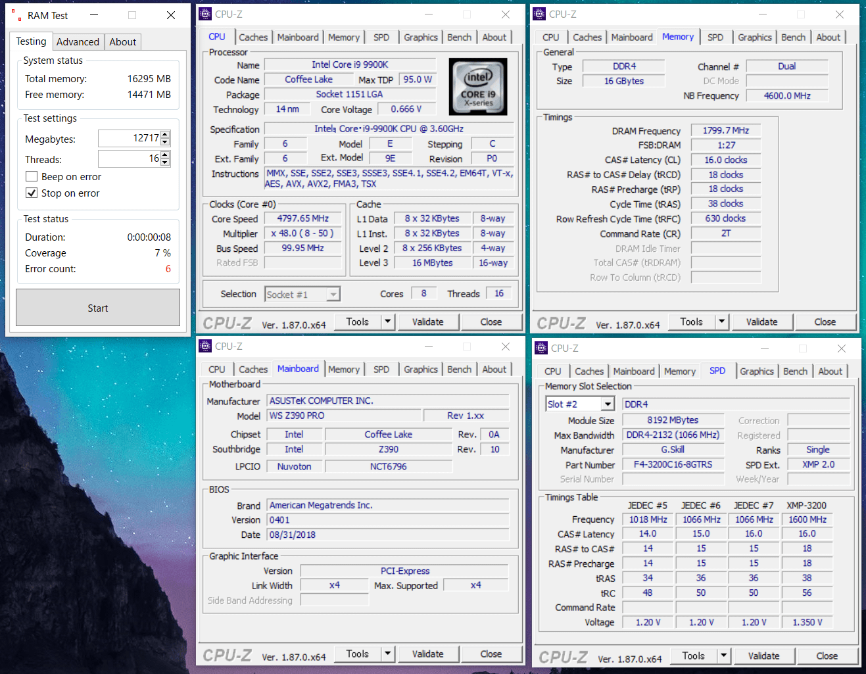Click Start button in RAM Test
The width and height of the screenshot is (866, 674).
98,308
